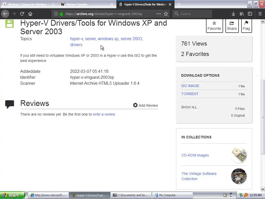Viewport: 265px width, 199px height.
Task: Click the 12:59 AM system clock
Action: click(255, 195)
